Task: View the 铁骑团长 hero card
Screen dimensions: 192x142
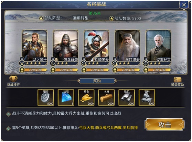Action: pos(96,47)
